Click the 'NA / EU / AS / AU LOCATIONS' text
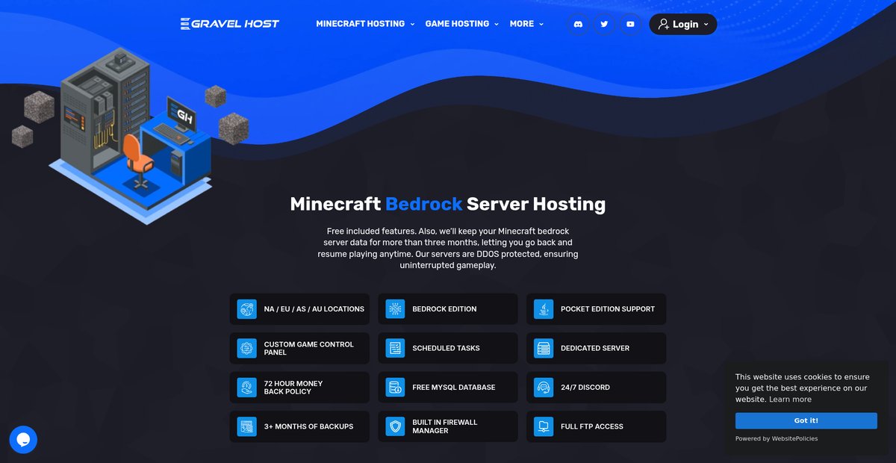Screen dimensions: 896x463 [x=314, y=309]
